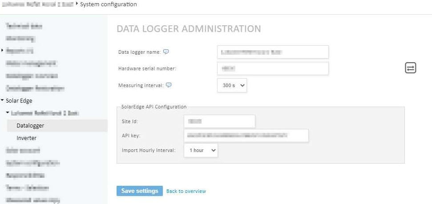Select Datalogger in the sidebar
This screenshot has height=204, width=432.
(x=30, y=126)
